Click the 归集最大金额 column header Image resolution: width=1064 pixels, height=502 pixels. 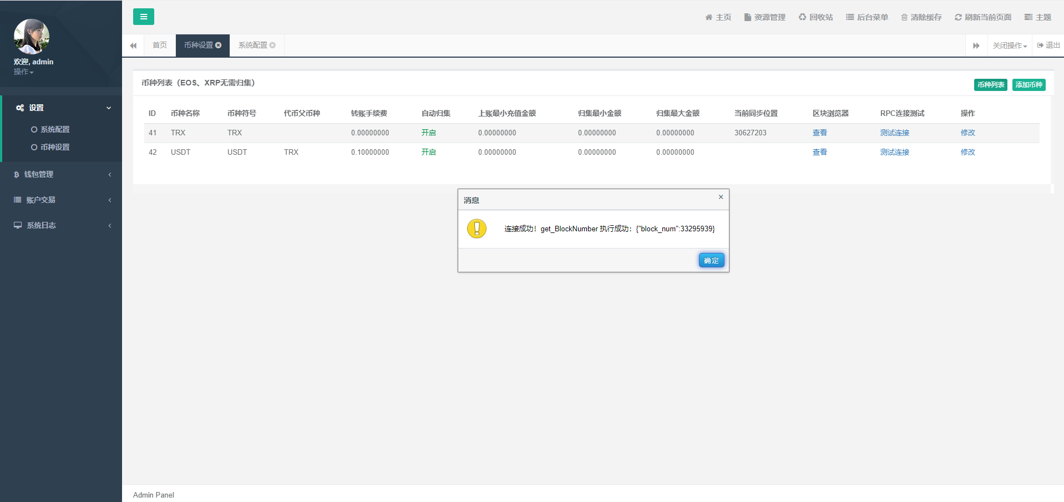pyautogui.click(x=678, y=113)
